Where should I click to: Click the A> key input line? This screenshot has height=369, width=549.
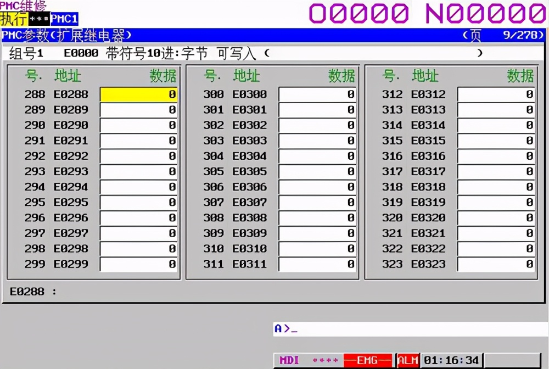[x=411, y=329]
